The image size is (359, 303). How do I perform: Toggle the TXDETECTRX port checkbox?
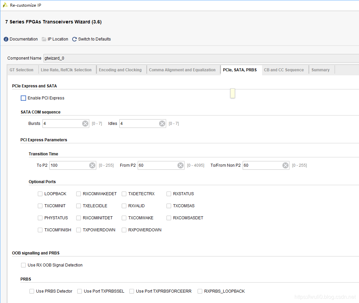124,194
